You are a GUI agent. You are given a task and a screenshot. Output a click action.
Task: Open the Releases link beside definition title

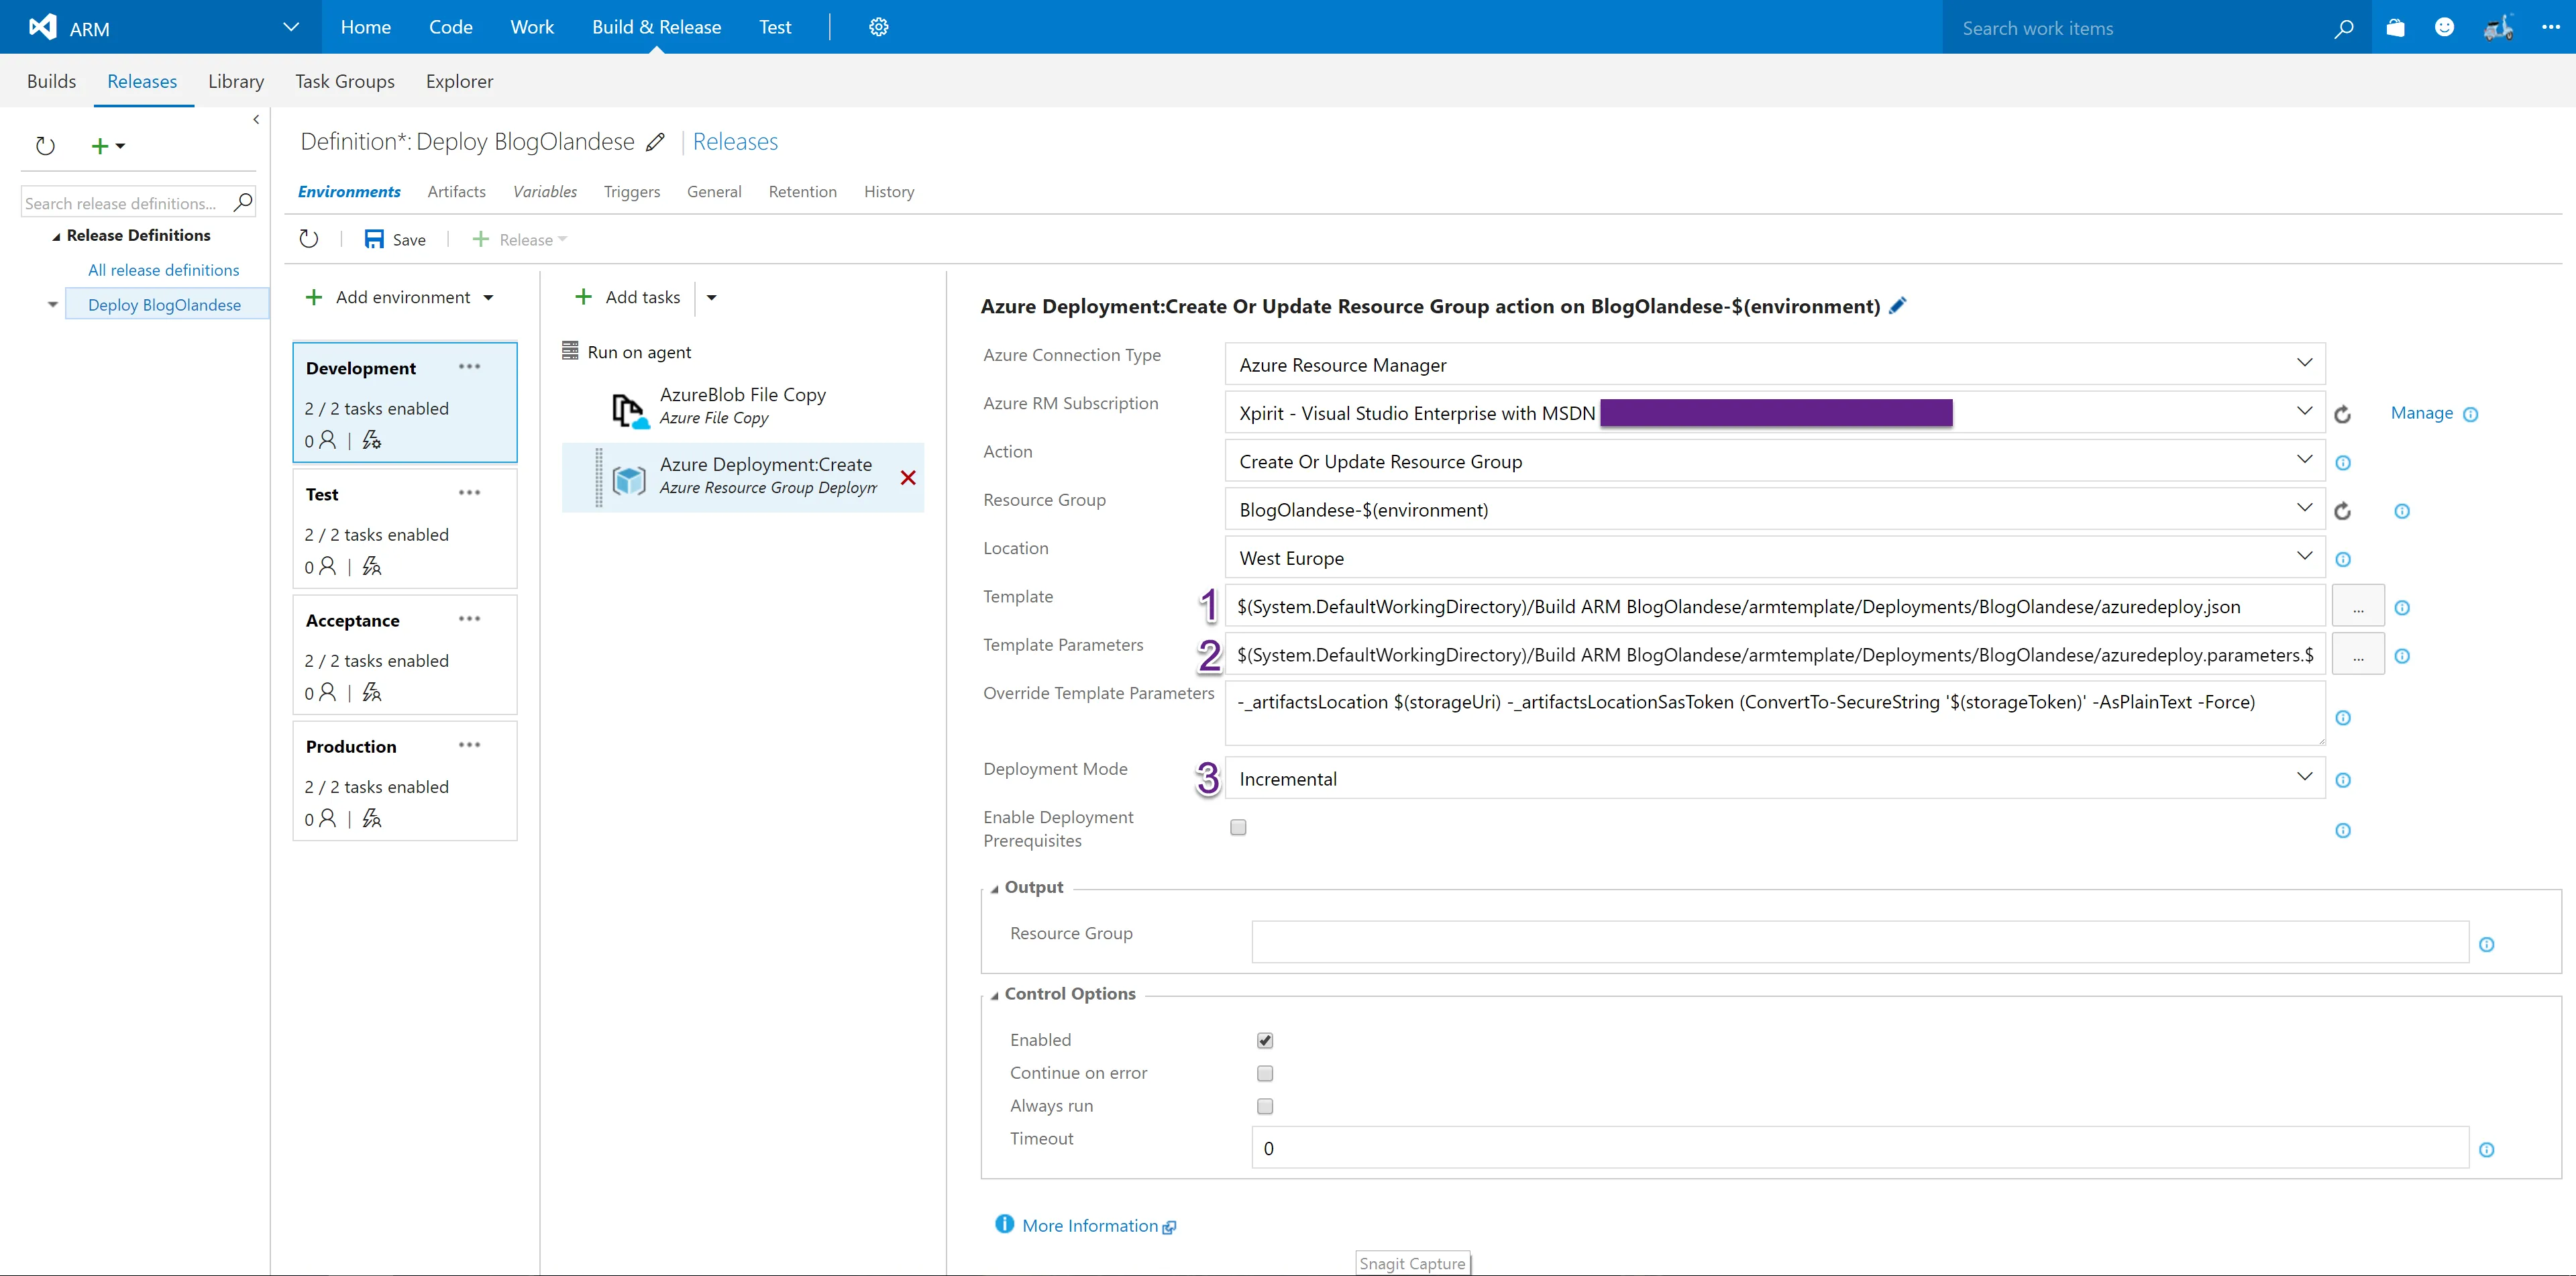pos(735,142)
